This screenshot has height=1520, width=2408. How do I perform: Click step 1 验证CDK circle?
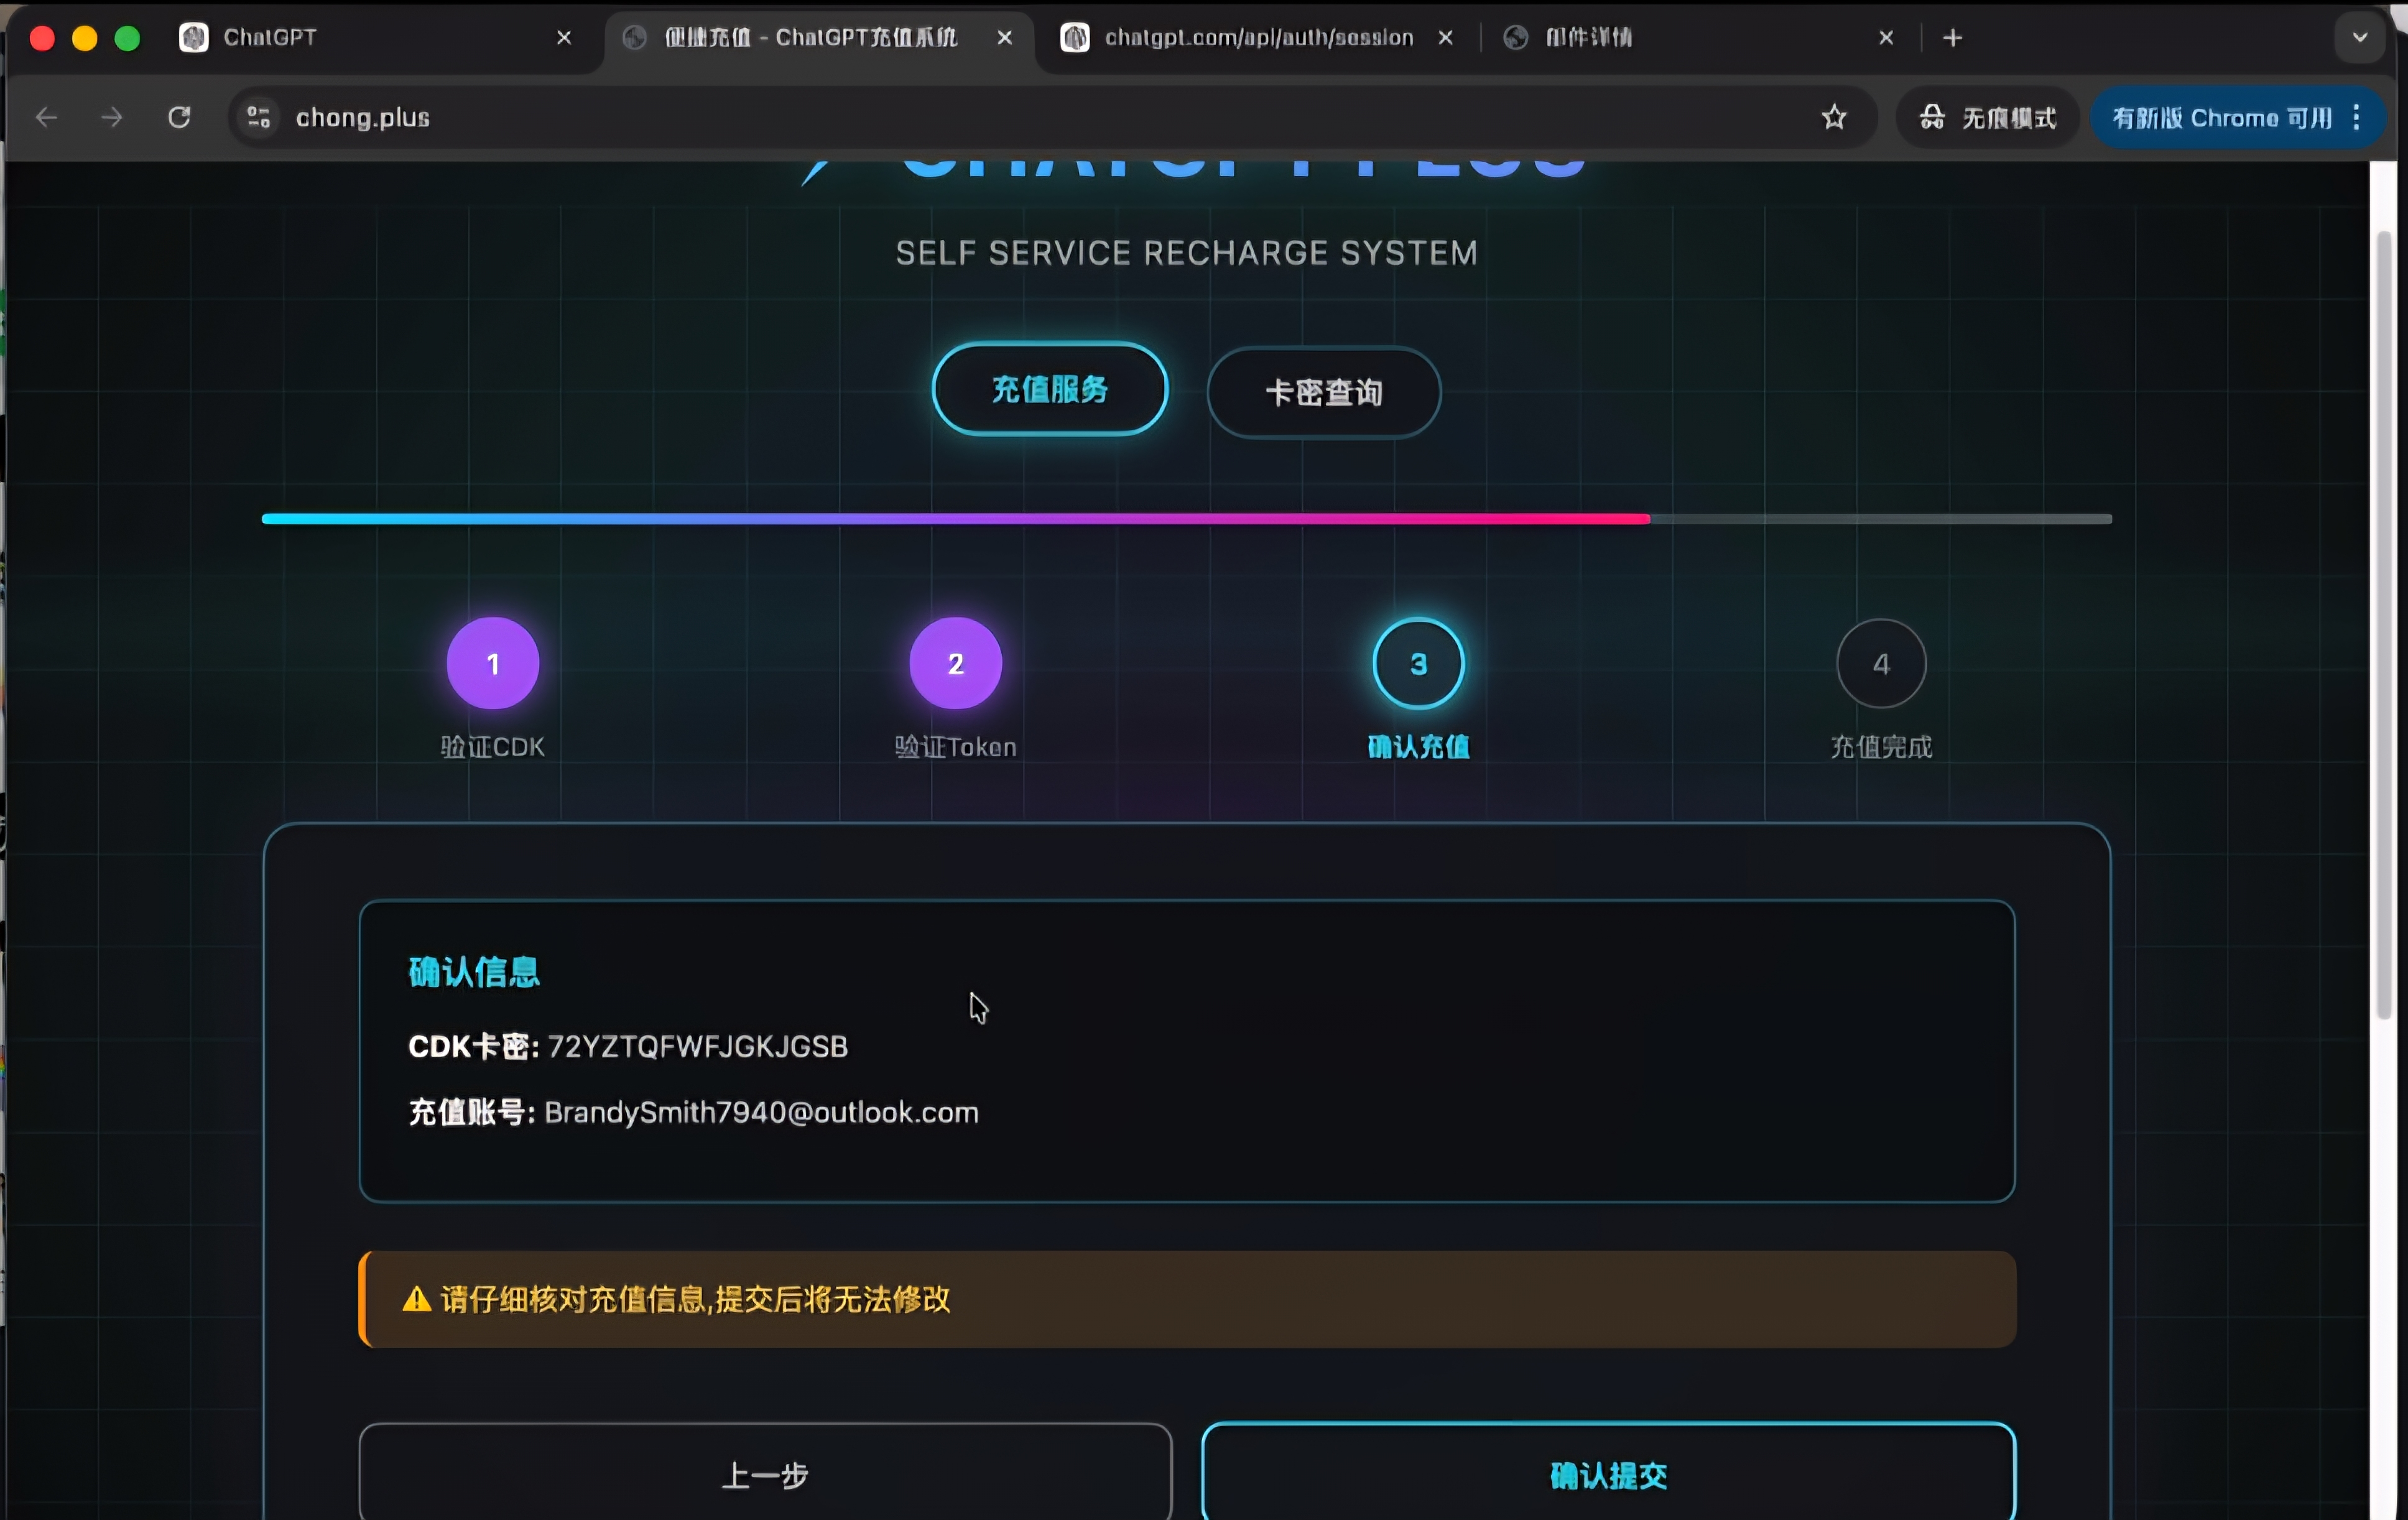pos(492,663)
